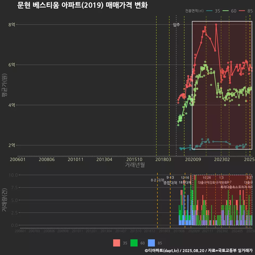Image resolution: width=255 pixels, height=255 pixels.
Task: Click the '입주' move-in marker label
Action: 176,25
